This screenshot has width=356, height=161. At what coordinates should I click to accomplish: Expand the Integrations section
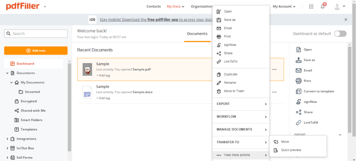[7, 139]
